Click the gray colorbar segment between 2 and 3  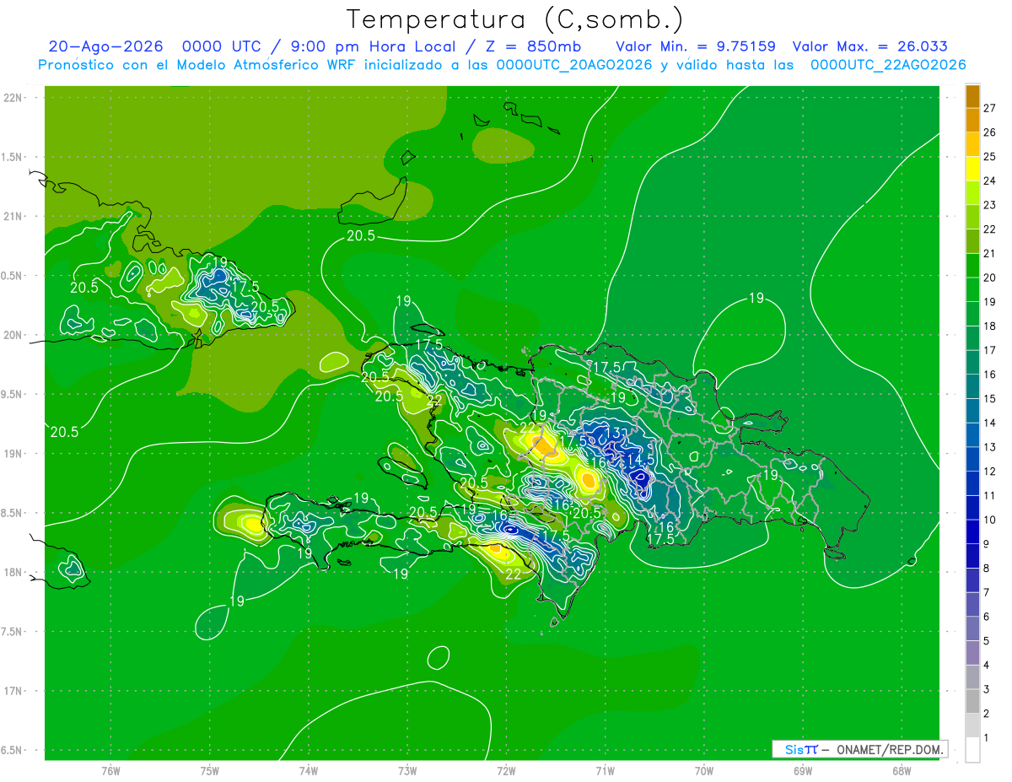972,701
